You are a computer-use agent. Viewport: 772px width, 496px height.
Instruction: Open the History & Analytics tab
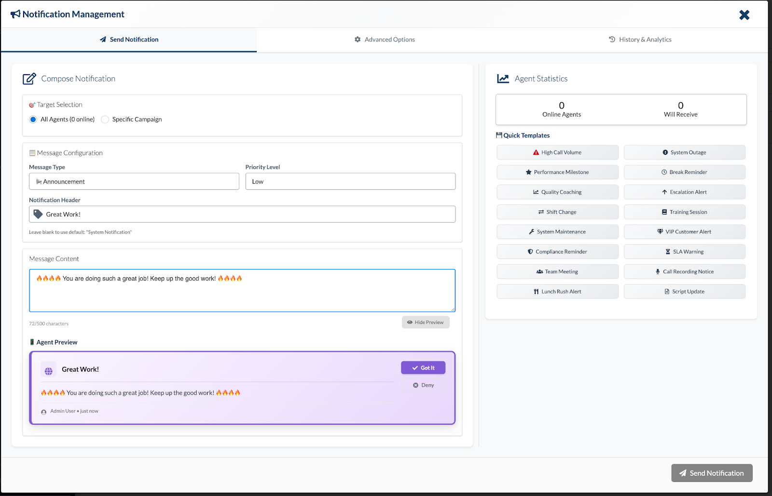click(640, 40)
